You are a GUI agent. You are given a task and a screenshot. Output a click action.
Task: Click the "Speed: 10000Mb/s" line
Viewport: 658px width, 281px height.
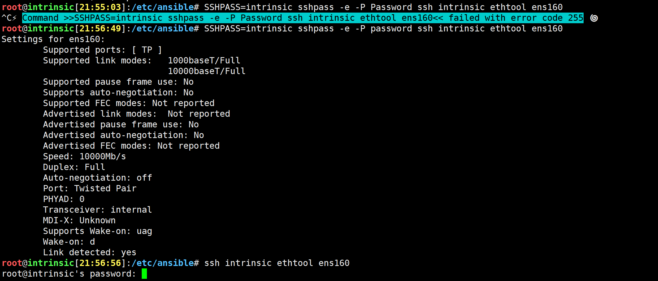[x=84, y=157]
